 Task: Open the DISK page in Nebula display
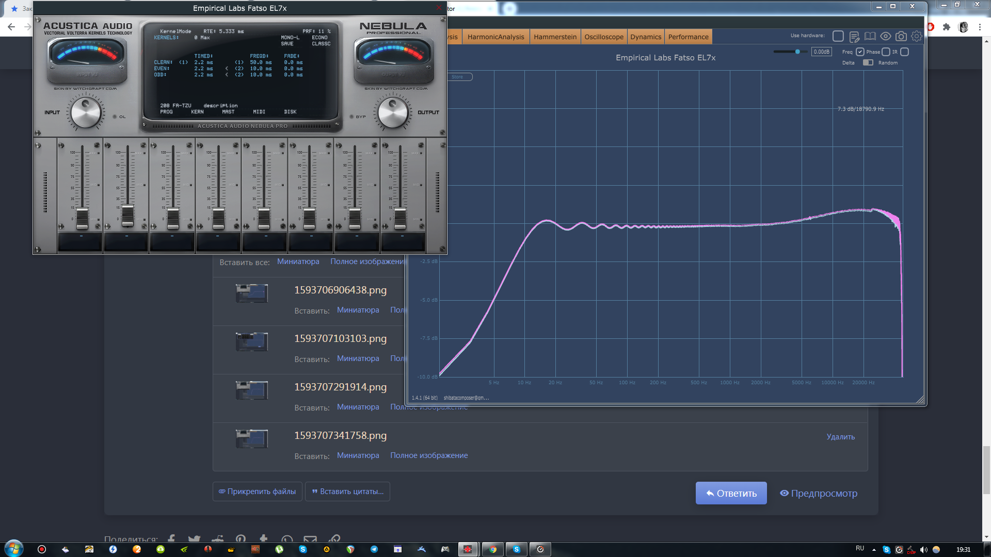pos(290,112)
